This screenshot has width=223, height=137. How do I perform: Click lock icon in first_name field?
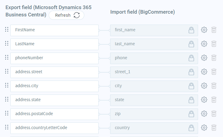pyautogui.click(x=191, y=30)
